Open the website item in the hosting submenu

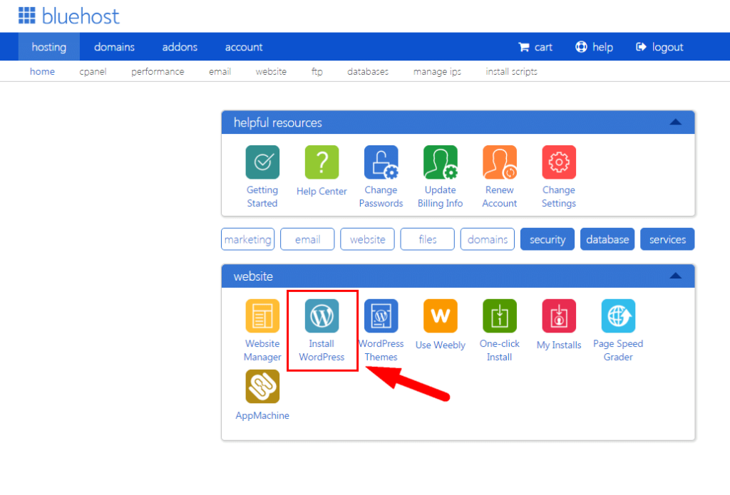pyautogui.click(x=271, y=72)
